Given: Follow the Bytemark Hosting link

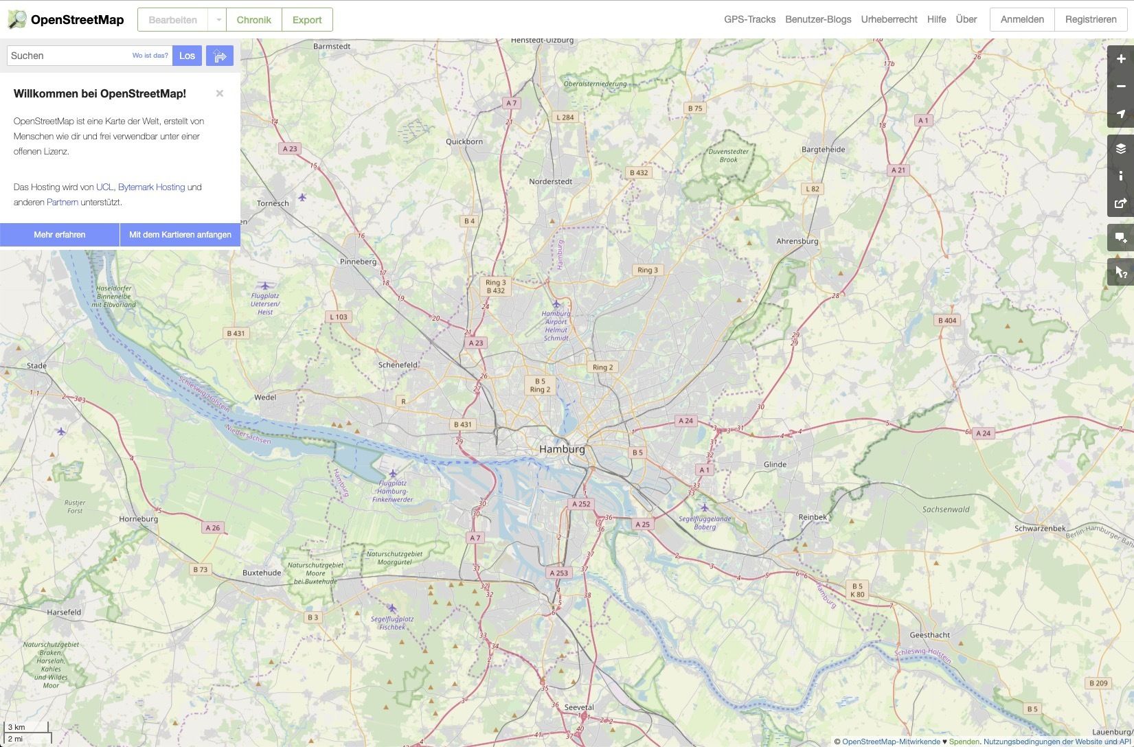Looking at the screenshot, I should 151,187.
